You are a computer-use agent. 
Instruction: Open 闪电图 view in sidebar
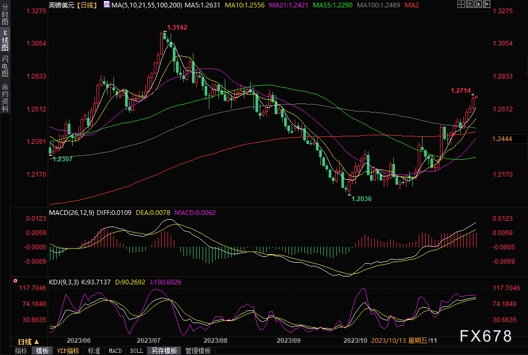(x=5, y=68)
